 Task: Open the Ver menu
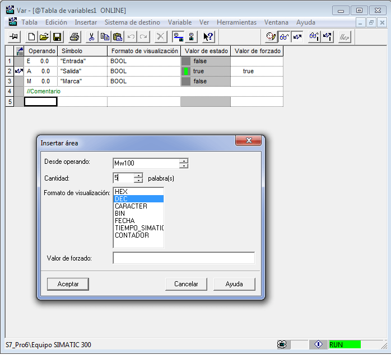point(204,22)
